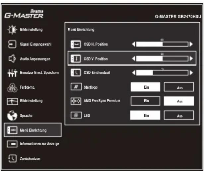Click the OSD H. Position slider bar
The image size is (204, 171).
[162, 44]
